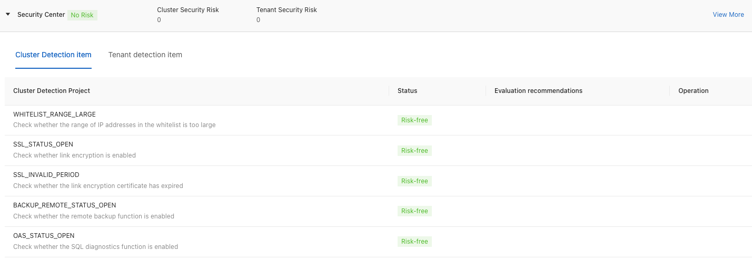Viewport: 752px width, 261px height.
Task: Collapse the Security Center section arrow
Action: (x=8, y=15)
